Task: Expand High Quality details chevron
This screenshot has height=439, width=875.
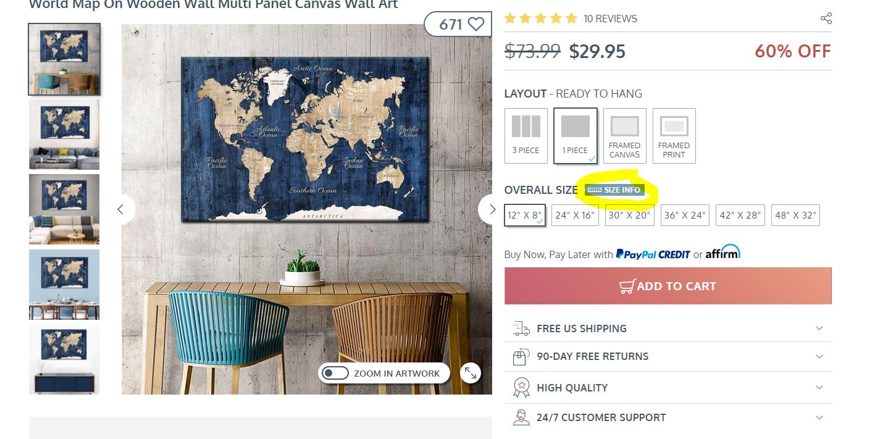Action: point(819,388)
